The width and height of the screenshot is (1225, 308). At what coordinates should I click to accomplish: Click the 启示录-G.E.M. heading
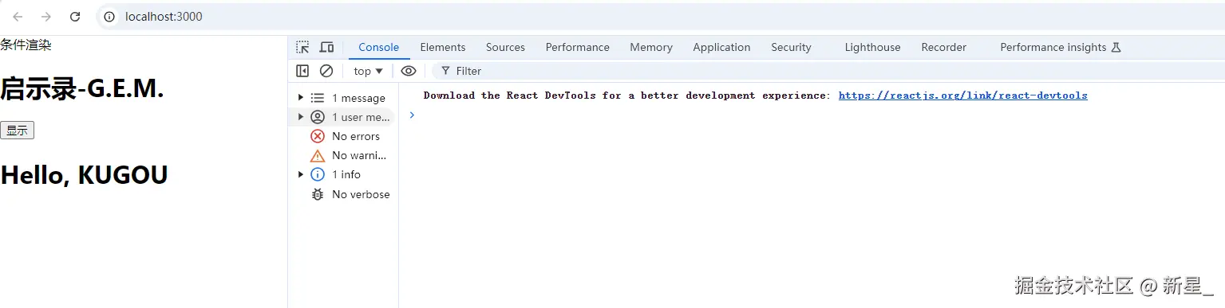coord(82,89)
